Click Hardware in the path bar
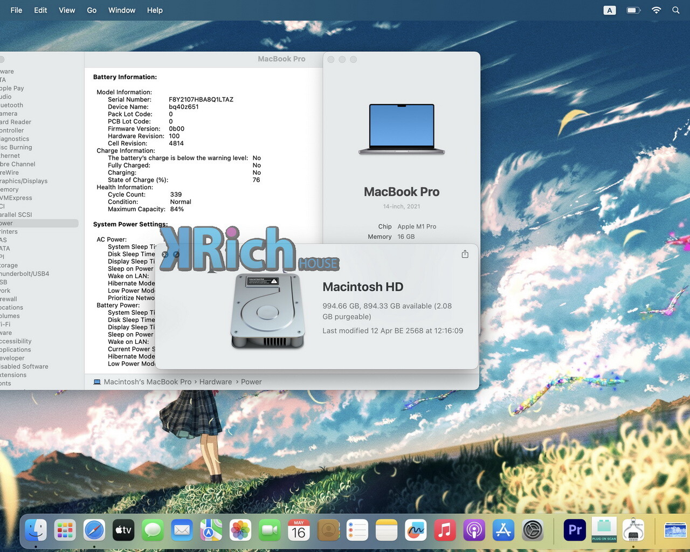Image resolution: width=690 pixels, height=552 pixels. point(216,382)
